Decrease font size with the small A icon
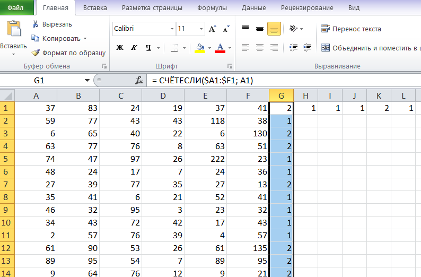Screen dimensions: 421x277 click(226, 29)
